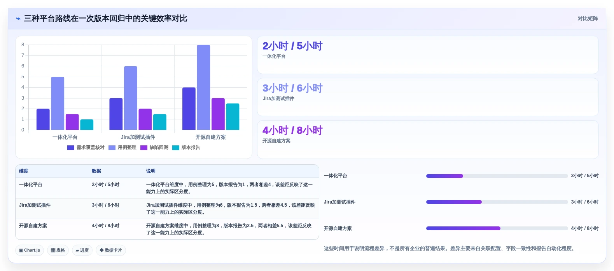Toggle 需求覆盖核对 legend swatch

tap(71, 148)
